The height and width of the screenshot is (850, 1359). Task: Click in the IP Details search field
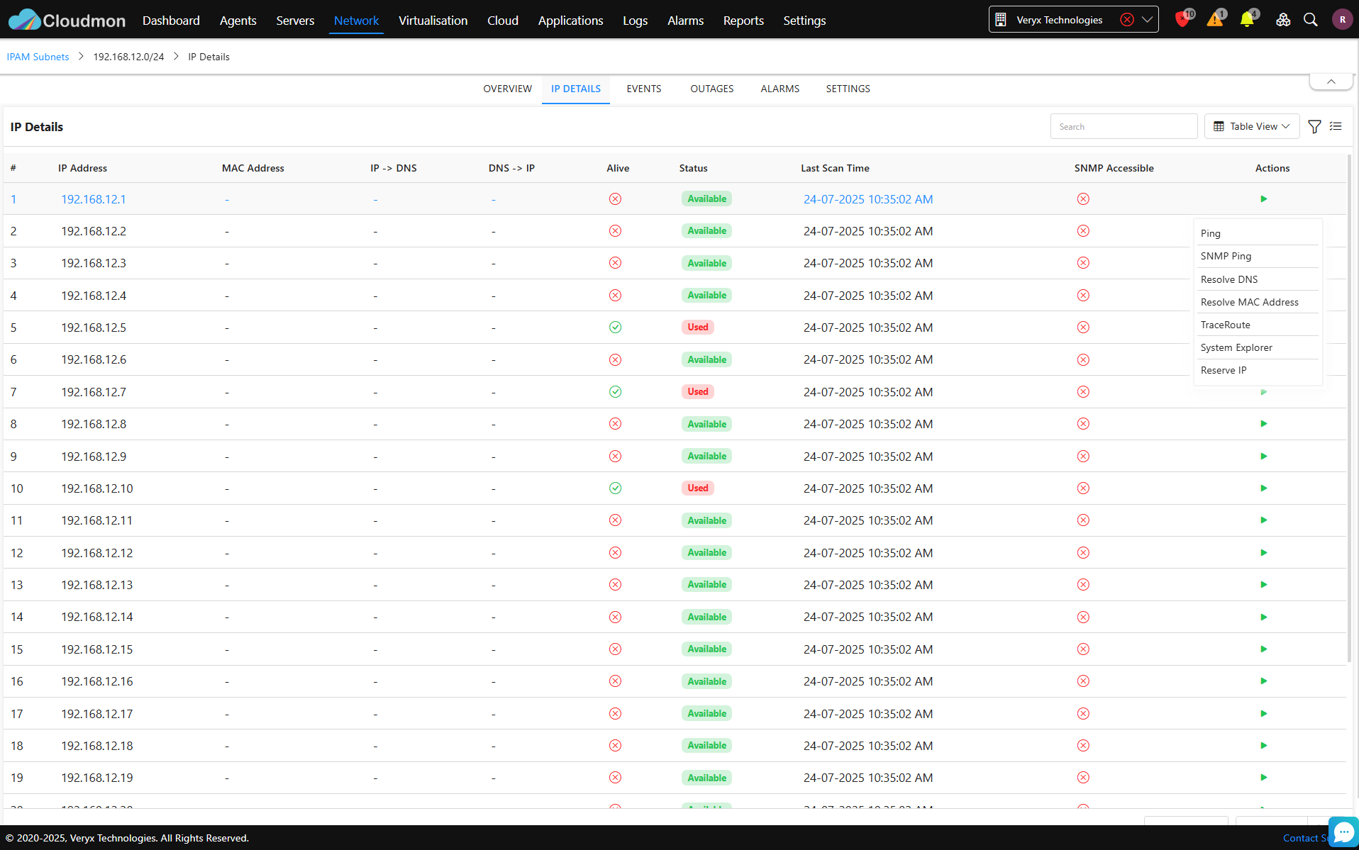[x=1124, y=126]
